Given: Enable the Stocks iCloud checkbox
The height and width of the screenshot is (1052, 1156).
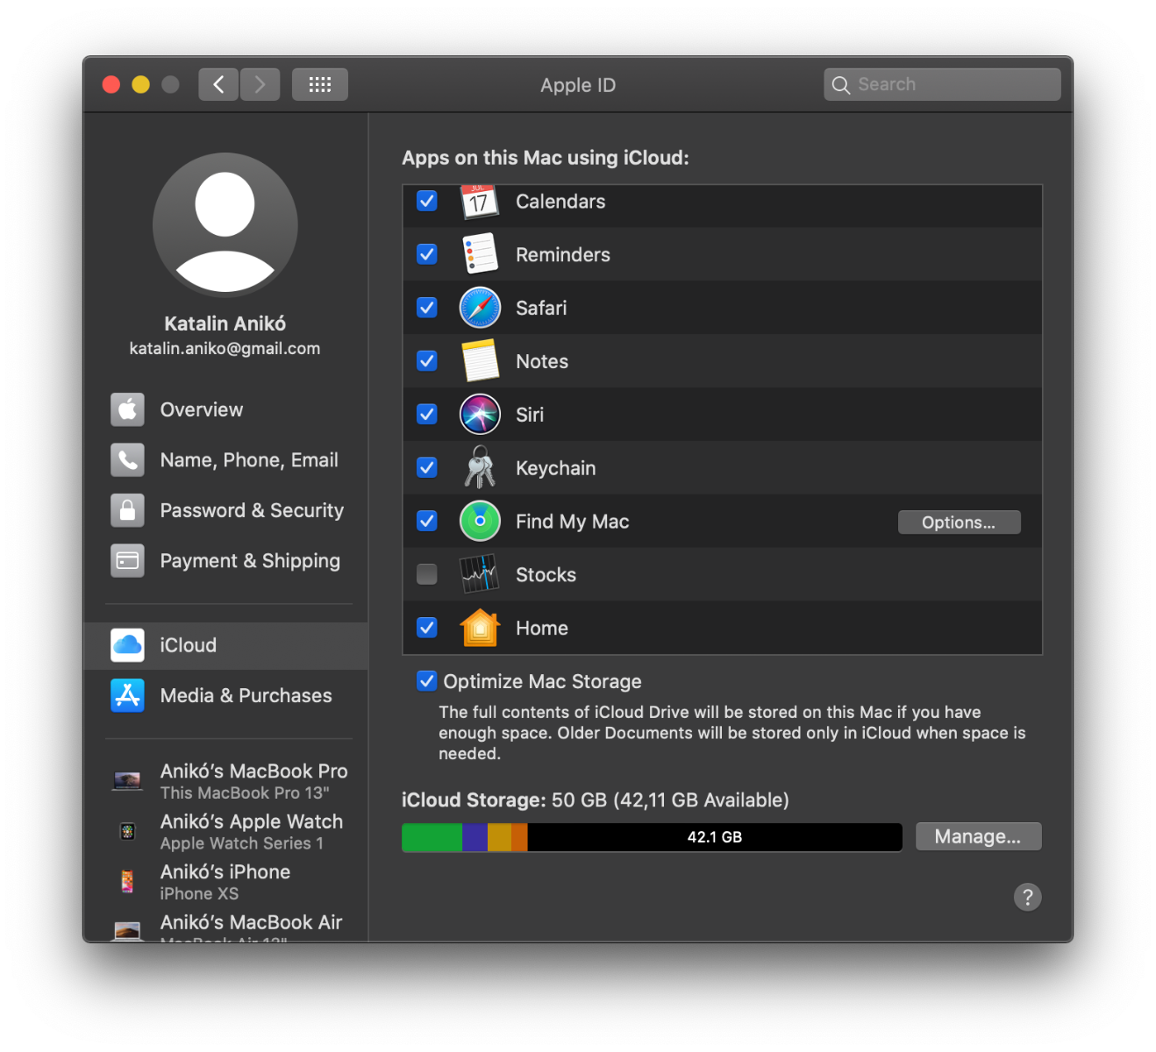Looking at the screenshot, I should coord(427,574).
